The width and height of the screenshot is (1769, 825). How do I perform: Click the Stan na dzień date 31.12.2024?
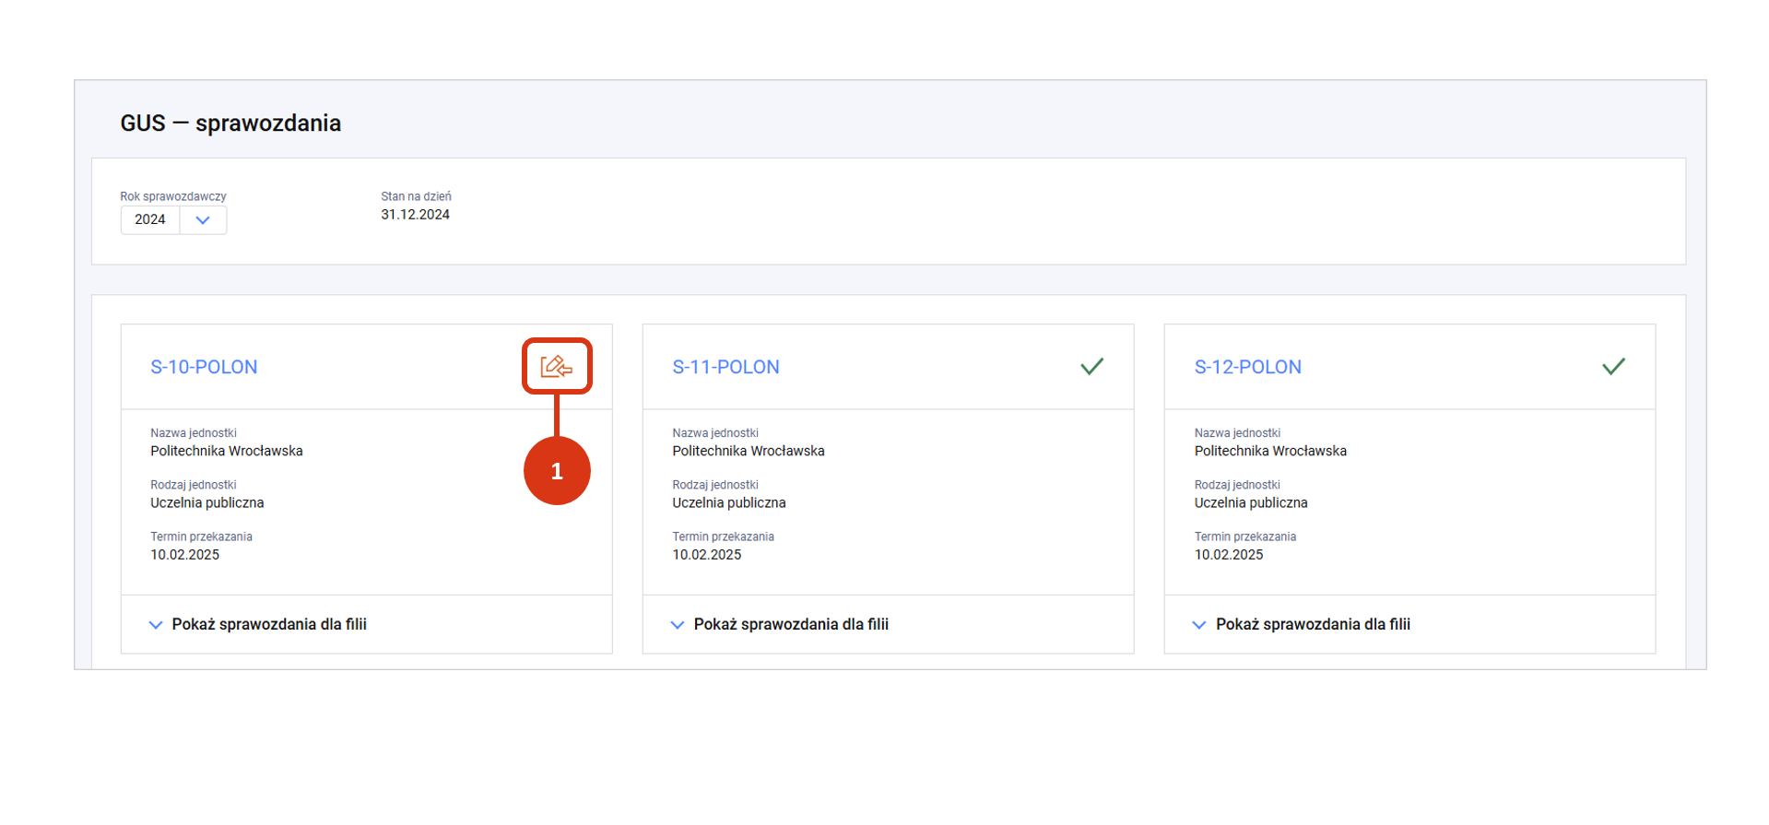[x=416, y=215]
